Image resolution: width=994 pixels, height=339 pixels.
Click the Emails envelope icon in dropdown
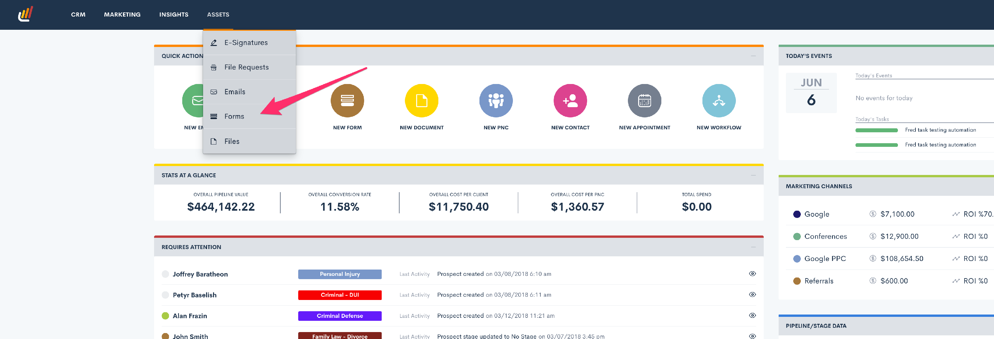213,92
